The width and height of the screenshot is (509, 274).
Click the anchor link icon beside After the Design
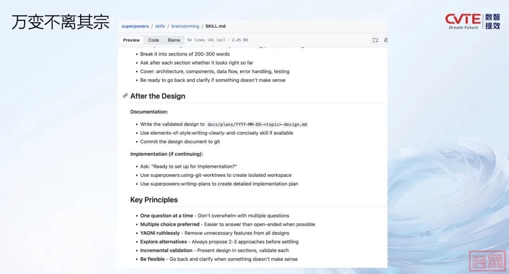pos(125,96)
